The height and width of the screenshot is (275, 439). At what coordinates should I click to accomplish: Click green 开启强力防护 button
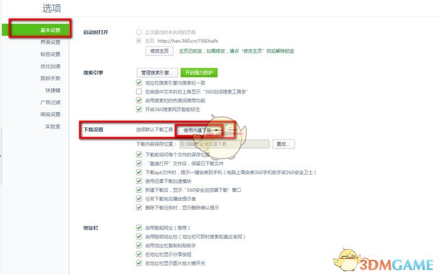point(199,73)
